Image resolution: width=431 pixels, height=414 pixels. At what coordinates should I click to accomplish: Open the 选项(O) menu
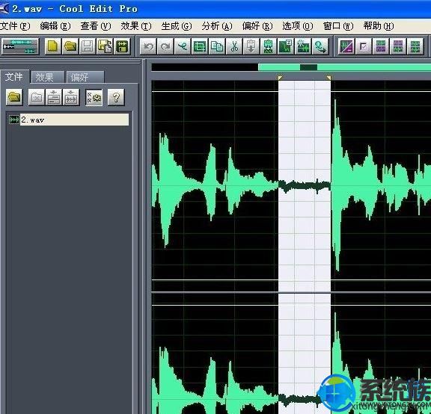[298, 26]
